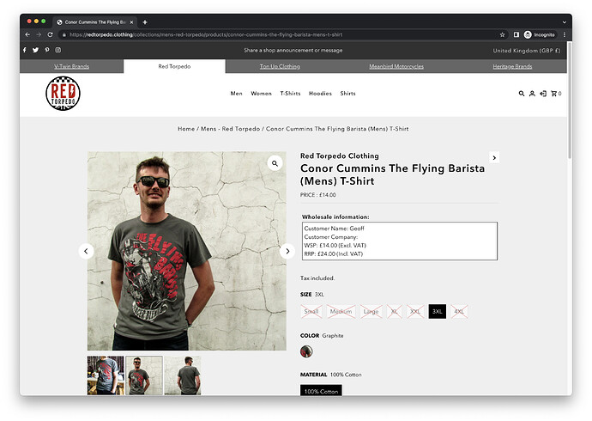Reload the page with refresh icon
The image size is (592, 421).
click(x=50, y=34)
